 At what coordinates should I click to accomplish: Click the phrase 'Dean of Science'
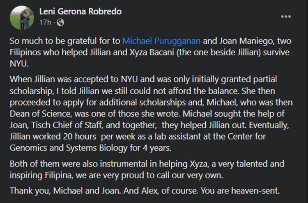pos(41,114)
